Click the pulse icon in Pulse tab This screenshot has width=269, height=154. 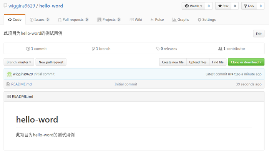click(x=152, y=20)
